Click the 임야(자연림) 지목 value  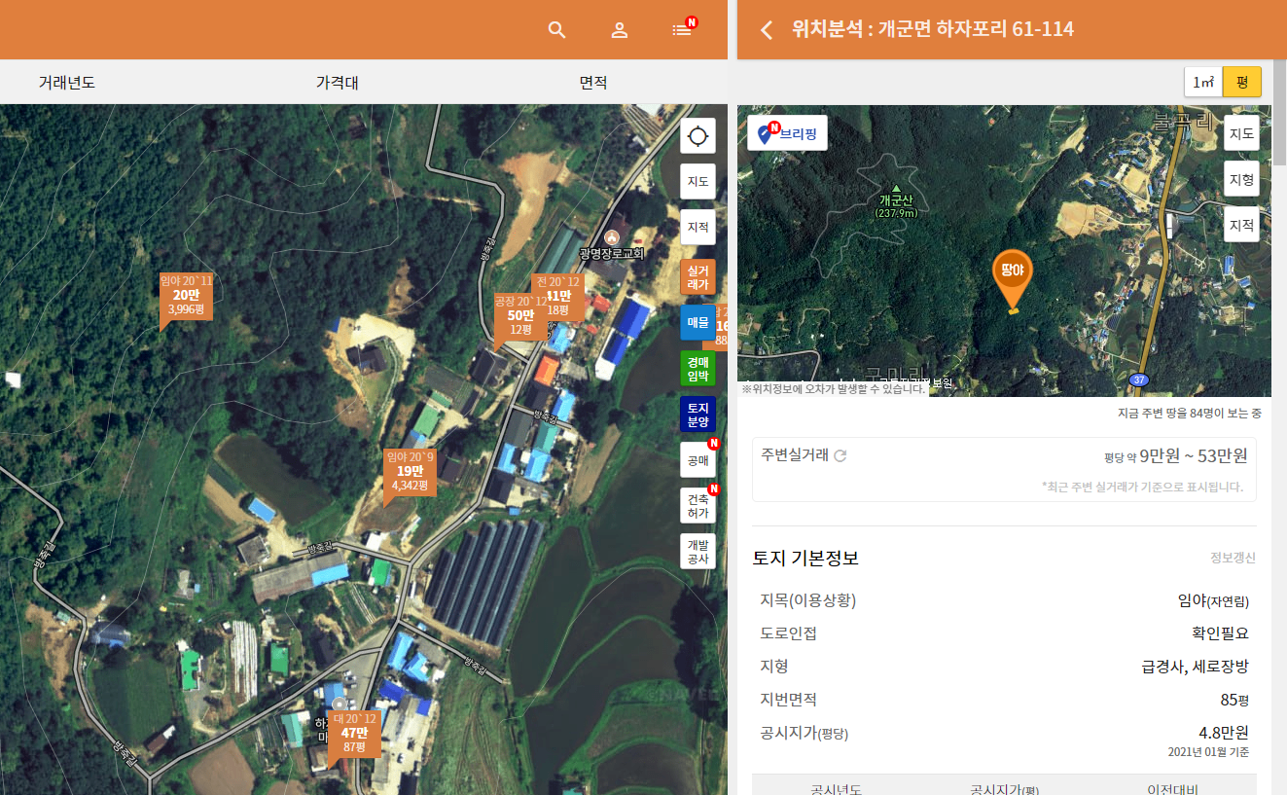coord(1213,600)
